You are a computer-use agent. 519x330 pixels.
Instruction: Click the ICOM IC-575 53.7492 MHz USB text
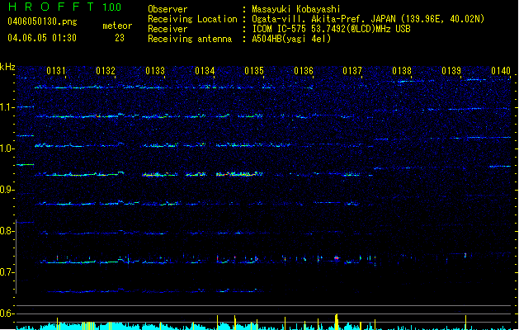click(x=332, y=29)
